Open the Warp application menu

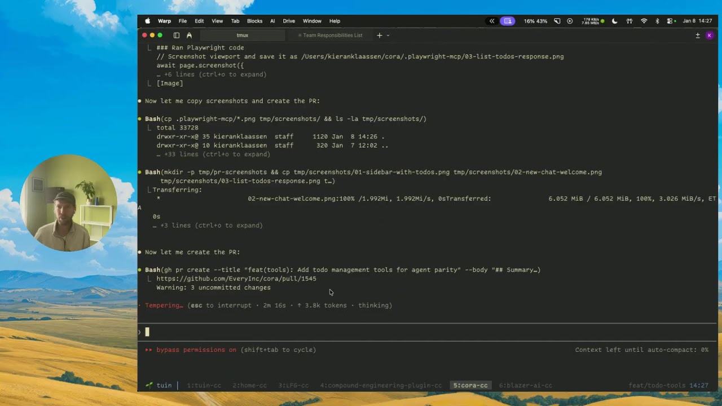164,21
